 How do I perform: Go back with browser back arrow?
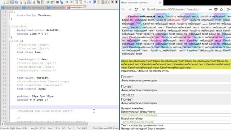(x=123, y=9)
